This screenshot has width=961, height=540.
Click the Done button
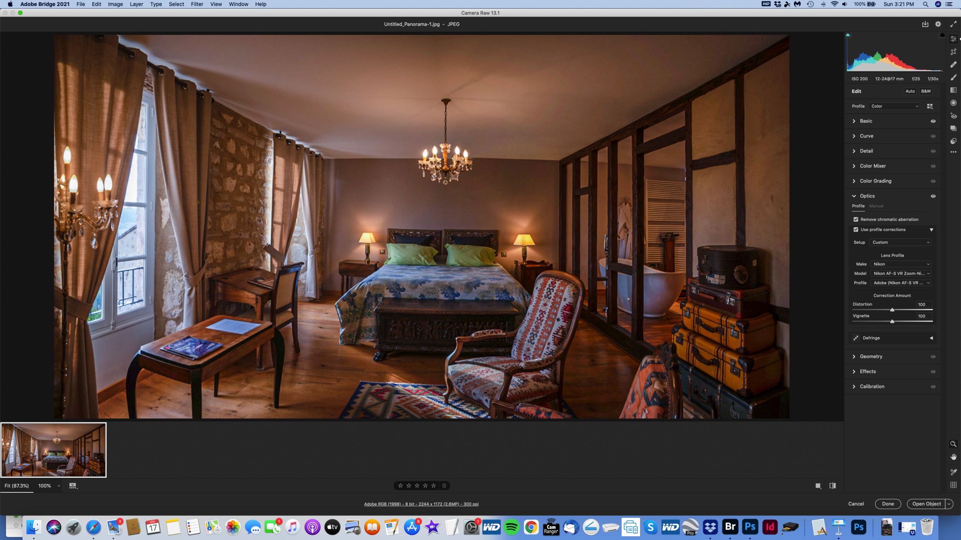888,504
